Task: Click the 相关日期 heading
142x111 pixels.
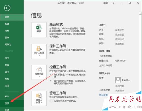Action: point(105,51)
